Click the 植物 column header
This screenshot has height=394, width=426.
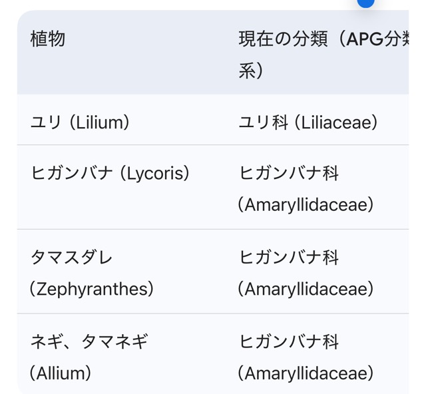[x=48, y=39]
